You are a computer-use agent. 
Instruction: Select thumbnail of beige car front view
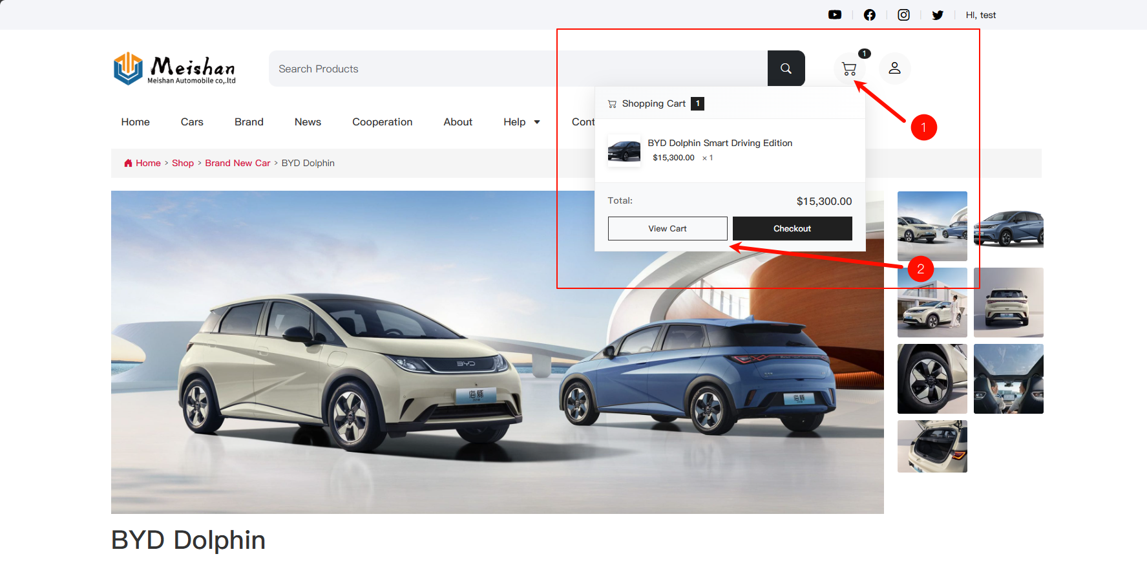pos(1009,303)
